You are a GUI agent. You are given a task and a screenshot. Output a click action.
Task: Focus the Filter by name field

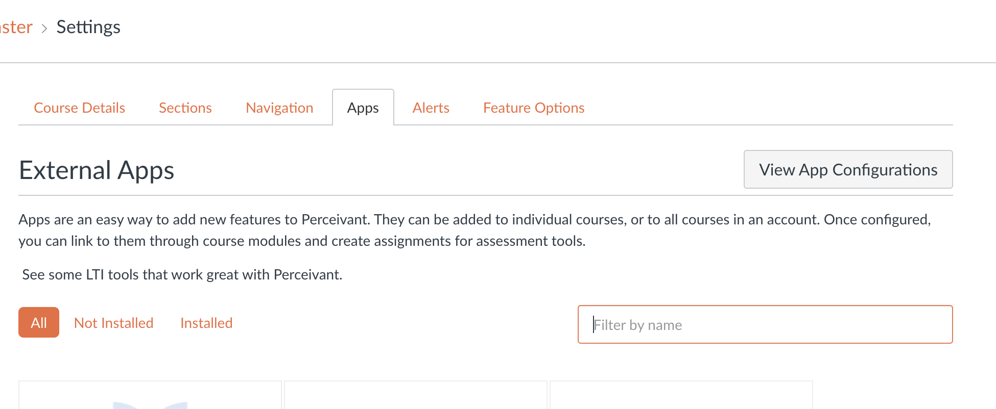click(765, 324)
